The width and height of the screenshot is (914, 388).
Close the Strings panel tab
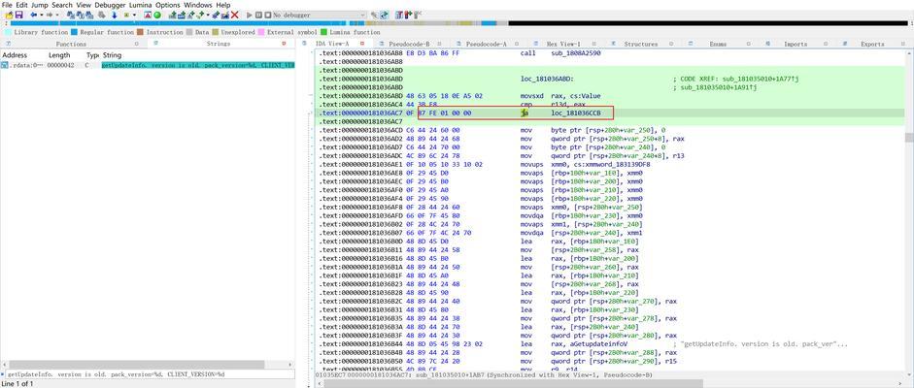[x=284, y=44]
